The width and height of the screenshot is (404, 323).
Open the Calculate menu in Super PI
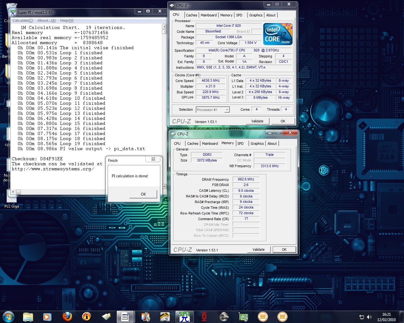(22, 21)
